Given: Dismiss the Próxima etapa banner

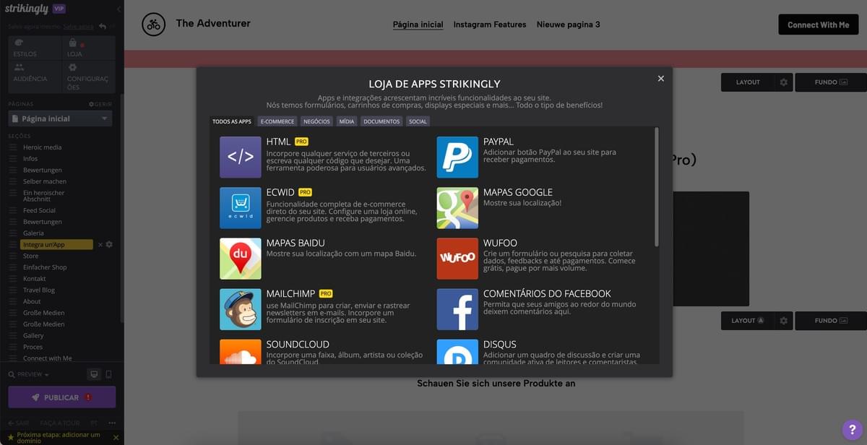Looking at the screenshot, I should click(116, 438).
